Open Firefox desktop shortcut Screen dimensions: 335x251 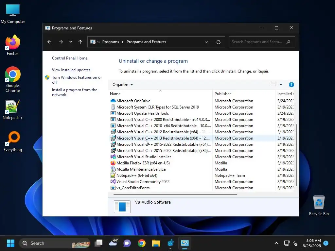(x=13, y=45)
